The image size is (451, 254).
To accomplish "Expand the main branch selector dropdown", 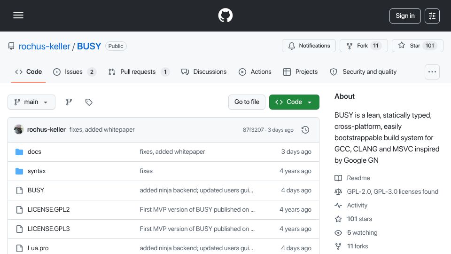I will (31, 102).
